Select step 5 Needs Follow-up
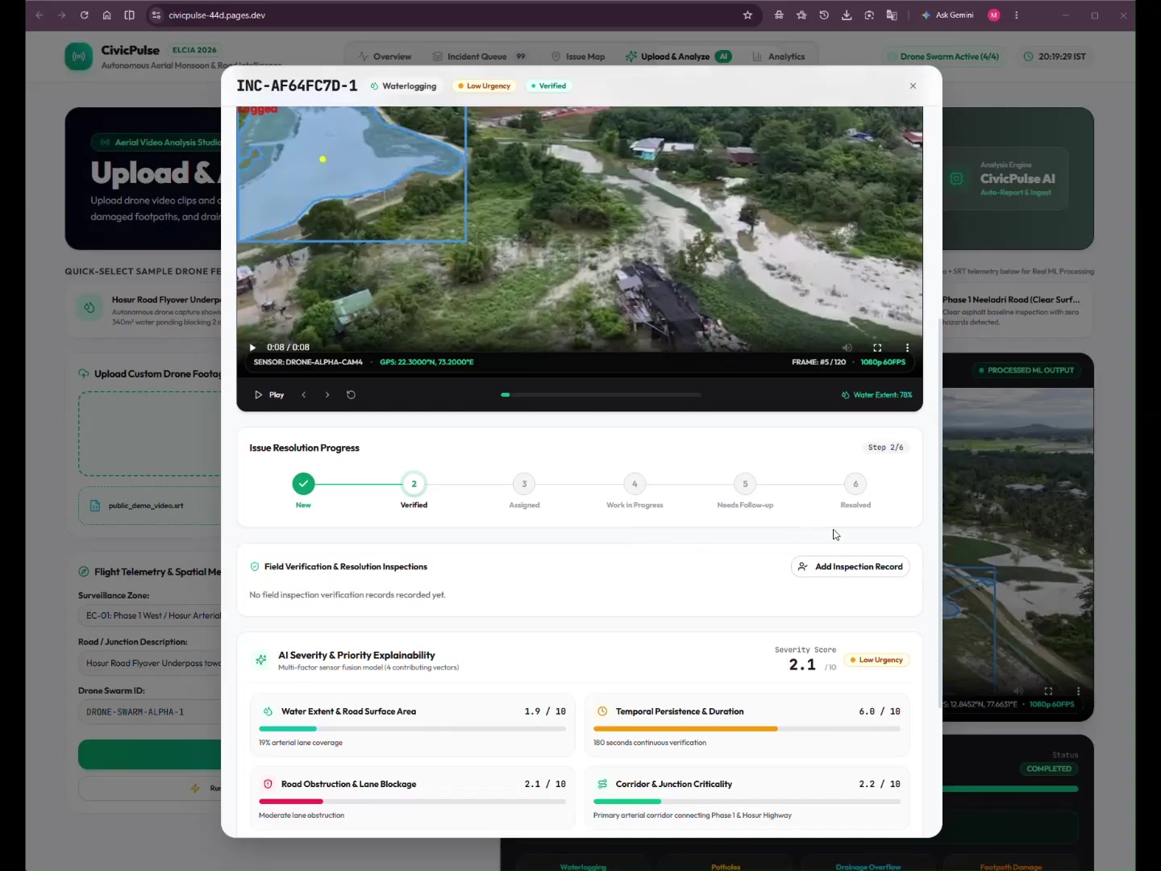This screenshot has height=871, width=1161. [745, 484]
